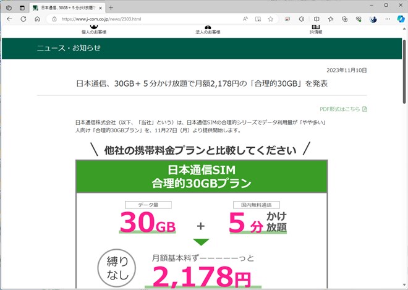Screen dimensions: 408x290
Task: Click the 国内無料通話 label box
Action: (257, 205)
